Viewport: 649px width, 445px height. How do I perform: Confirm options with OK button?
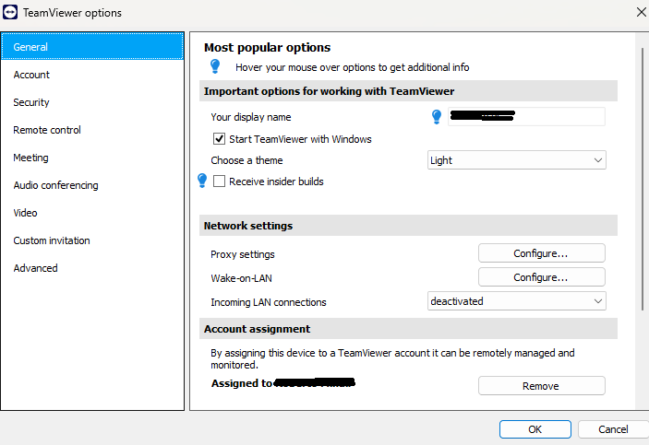(x=535, y=429)
